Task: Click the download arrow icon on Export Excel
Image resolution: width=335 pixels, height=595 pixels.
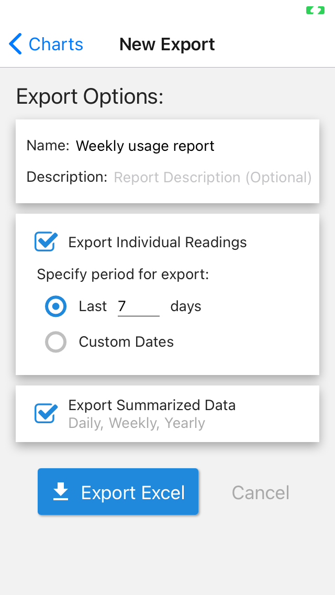Action: (61, 492)
